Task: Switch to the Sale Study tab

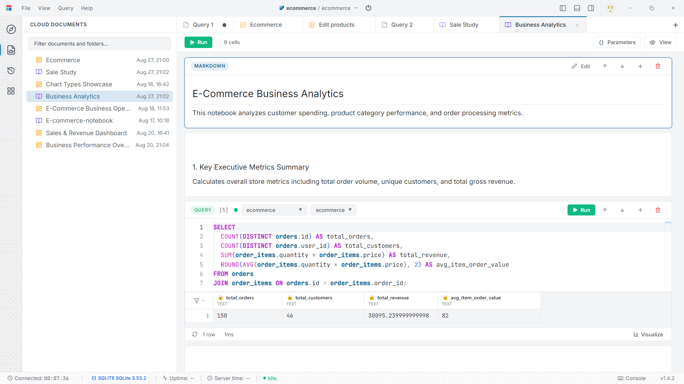Action: (466, 25)
